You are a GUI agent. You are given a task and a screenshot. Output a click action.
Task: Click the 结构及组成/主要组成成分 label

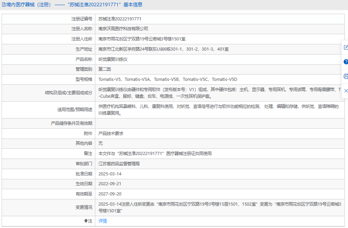[x=69, y=93]
